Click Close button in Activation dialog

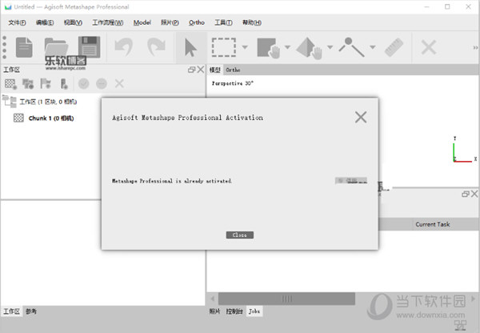240,235
